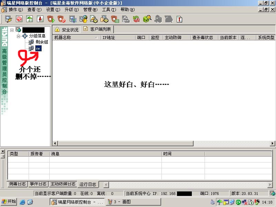Sort by the 端口 column header
The width and height of the screenshot is (276, 207).
tap(142, 38)
